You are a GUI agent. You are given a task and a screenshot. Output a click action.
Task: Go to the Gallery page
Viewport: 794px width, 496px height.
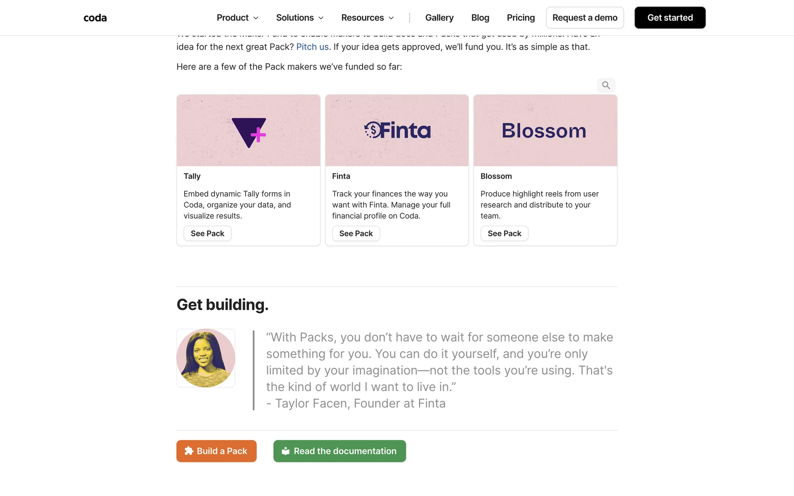pyautogui.click(x=439, y=18)
